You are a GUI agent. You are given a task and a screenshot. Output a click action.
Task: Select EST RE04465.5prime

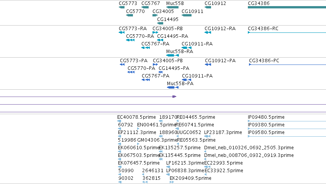196,117
